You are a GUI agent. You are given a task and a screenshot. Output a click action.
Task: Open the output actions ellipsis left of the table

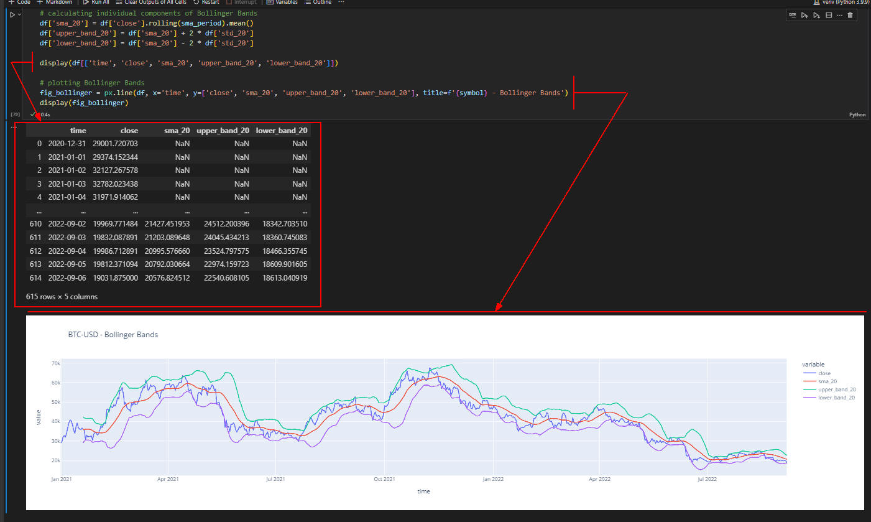click(x=13, y=126)
